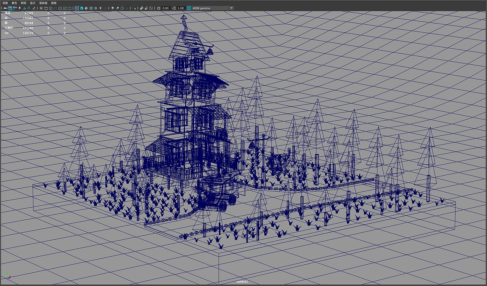Click the UV label in the heads-up display
Viewport: 487px width, 286px height.
click(6, 33)
